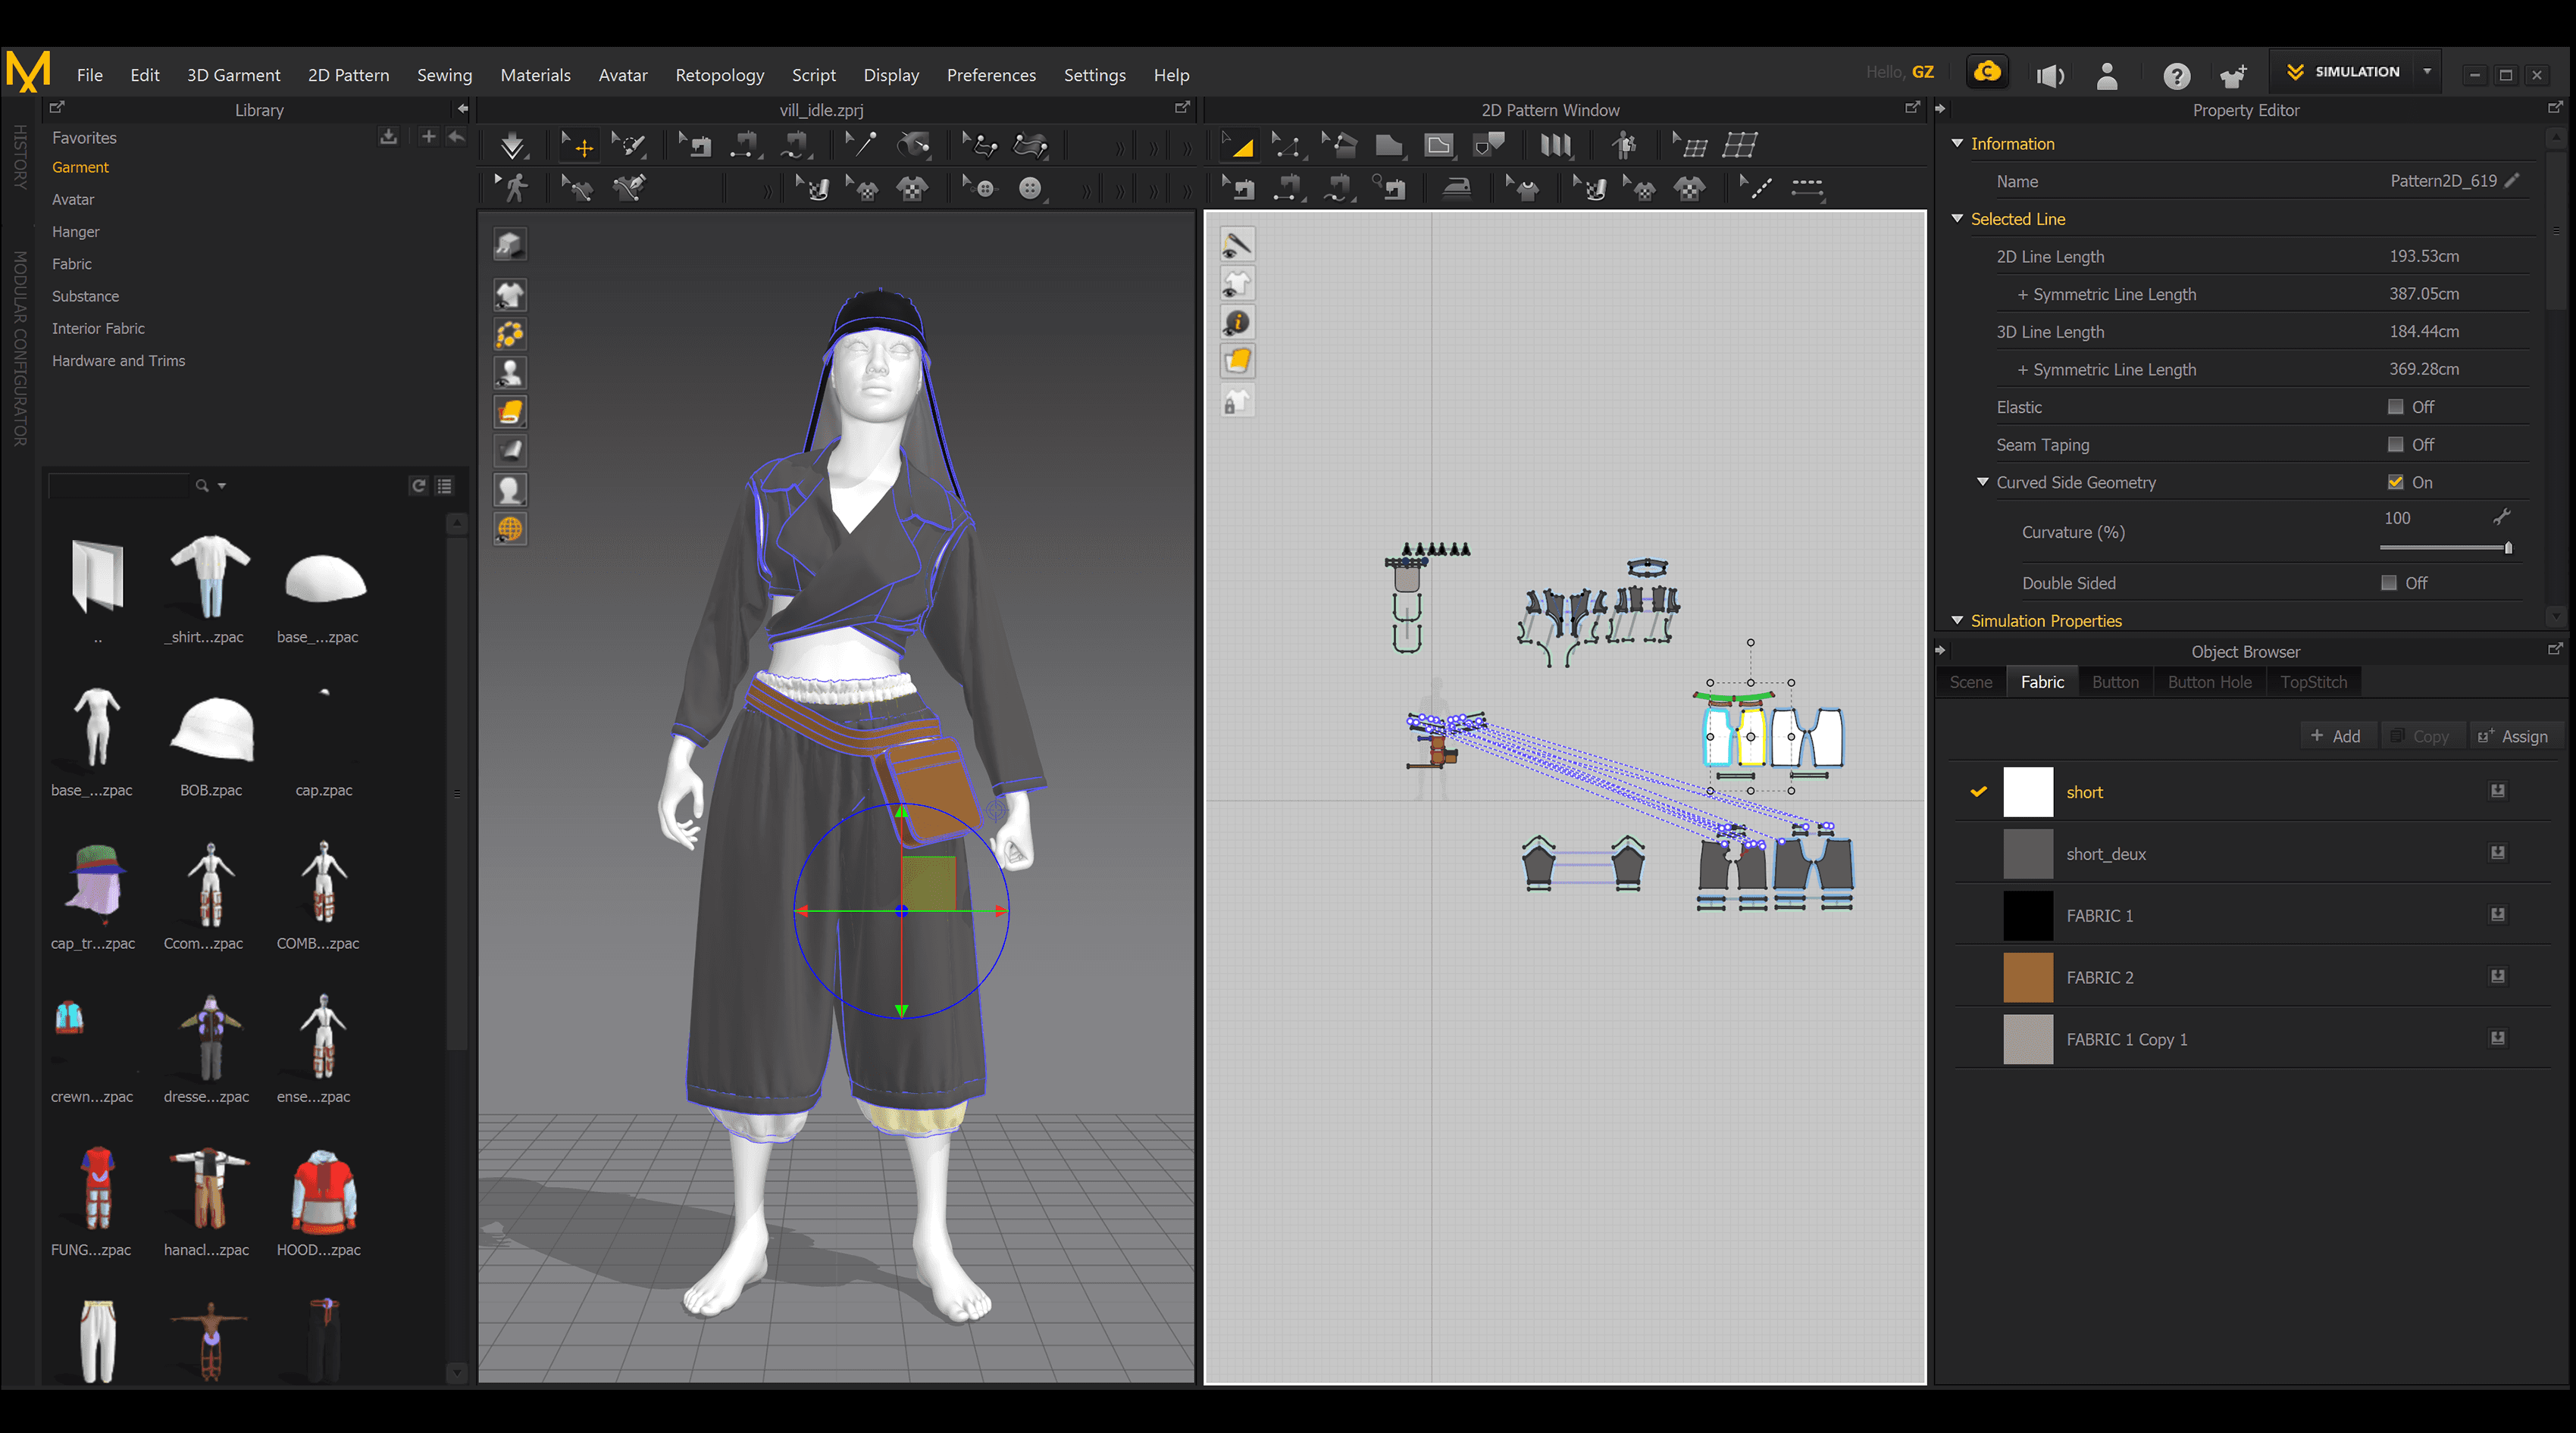Toggle the Seam Taping checkbox
Image resolution: width=2576 pixels, height=1433 pixels.
click(x=2395, y=445)
